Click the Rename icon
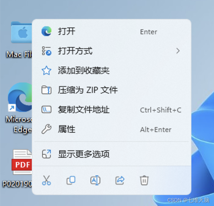The image size is (214, 206). pos(95,180)
